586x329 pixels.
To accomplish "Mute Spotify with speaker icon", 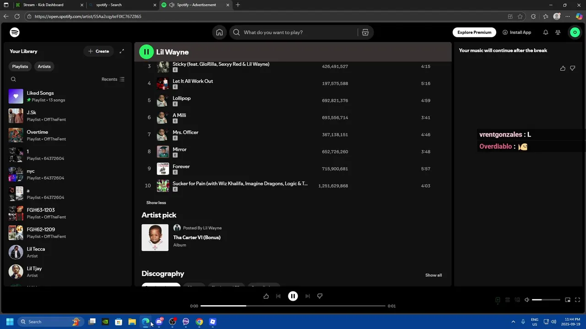I will pyautogui.click(x=527, y=300).
